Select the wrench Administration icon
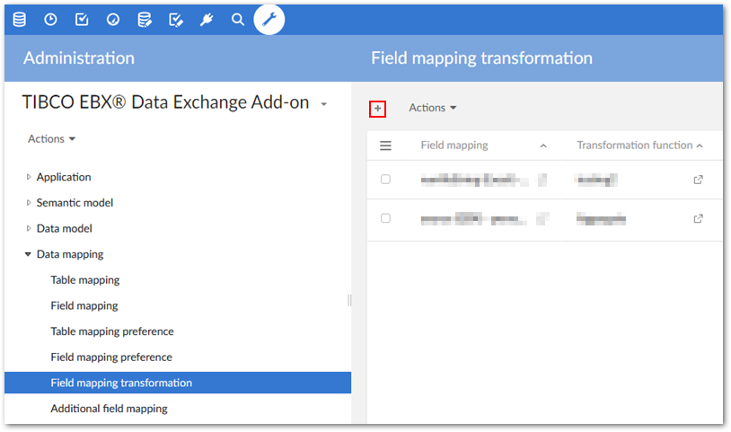Viewport: 731px width, 432px height. 269,19
